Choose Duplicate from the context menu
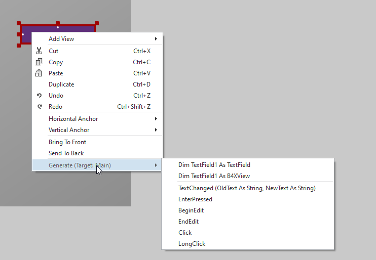 (x=61, y=84)
